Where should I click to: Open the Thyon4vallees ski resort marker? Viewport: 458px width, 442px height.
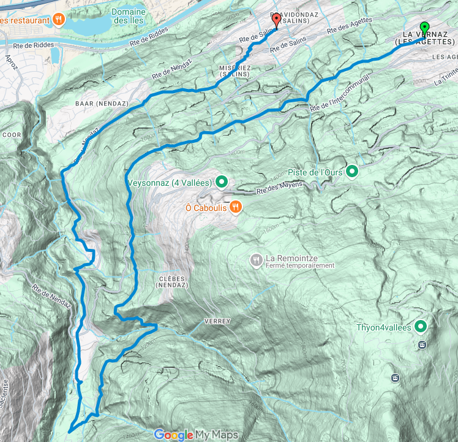421,327
